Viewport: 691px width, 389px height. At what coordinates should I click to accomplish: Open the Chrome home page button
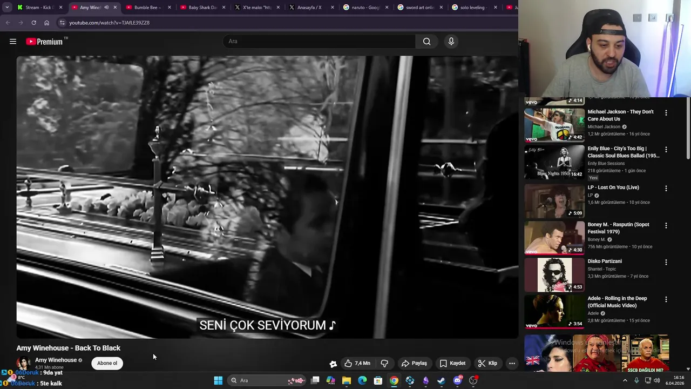[46, 23]
